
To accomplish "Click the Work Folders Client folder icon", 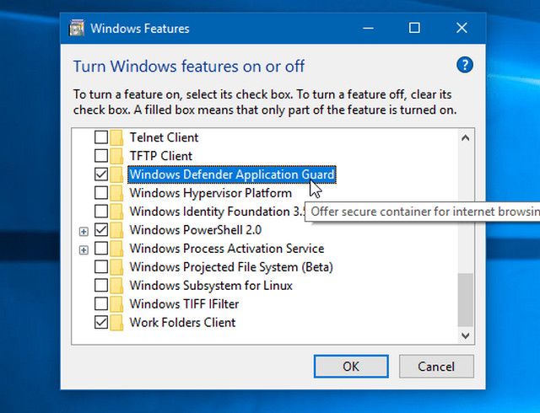I will (116, 323).
